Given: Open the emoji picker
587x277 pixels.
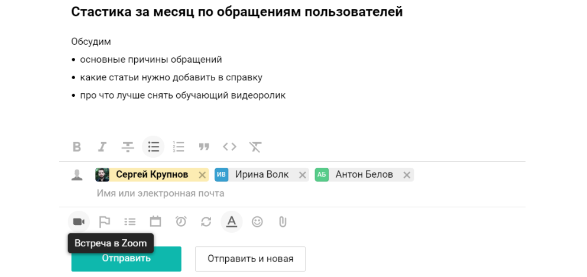Looking at the screenshot, I should point(257,221).
